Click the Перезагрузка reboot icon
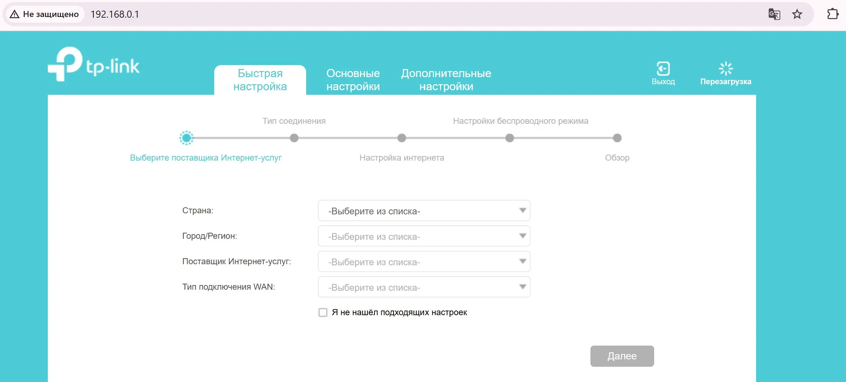 coord(726,69)
